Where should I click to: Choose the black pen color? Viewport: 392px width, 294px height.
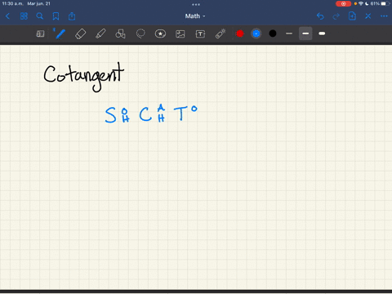[x=273, y=33]
